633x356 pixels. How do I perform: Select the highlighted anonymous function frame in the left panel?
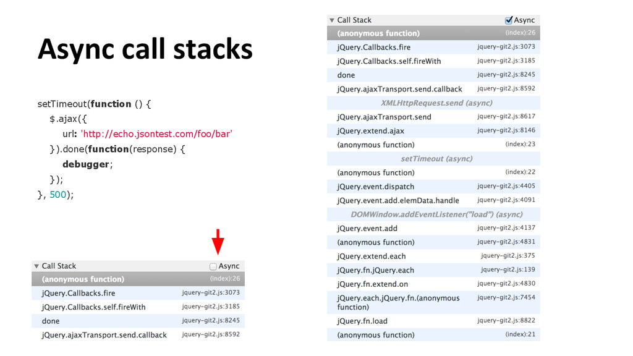(138, 279)
